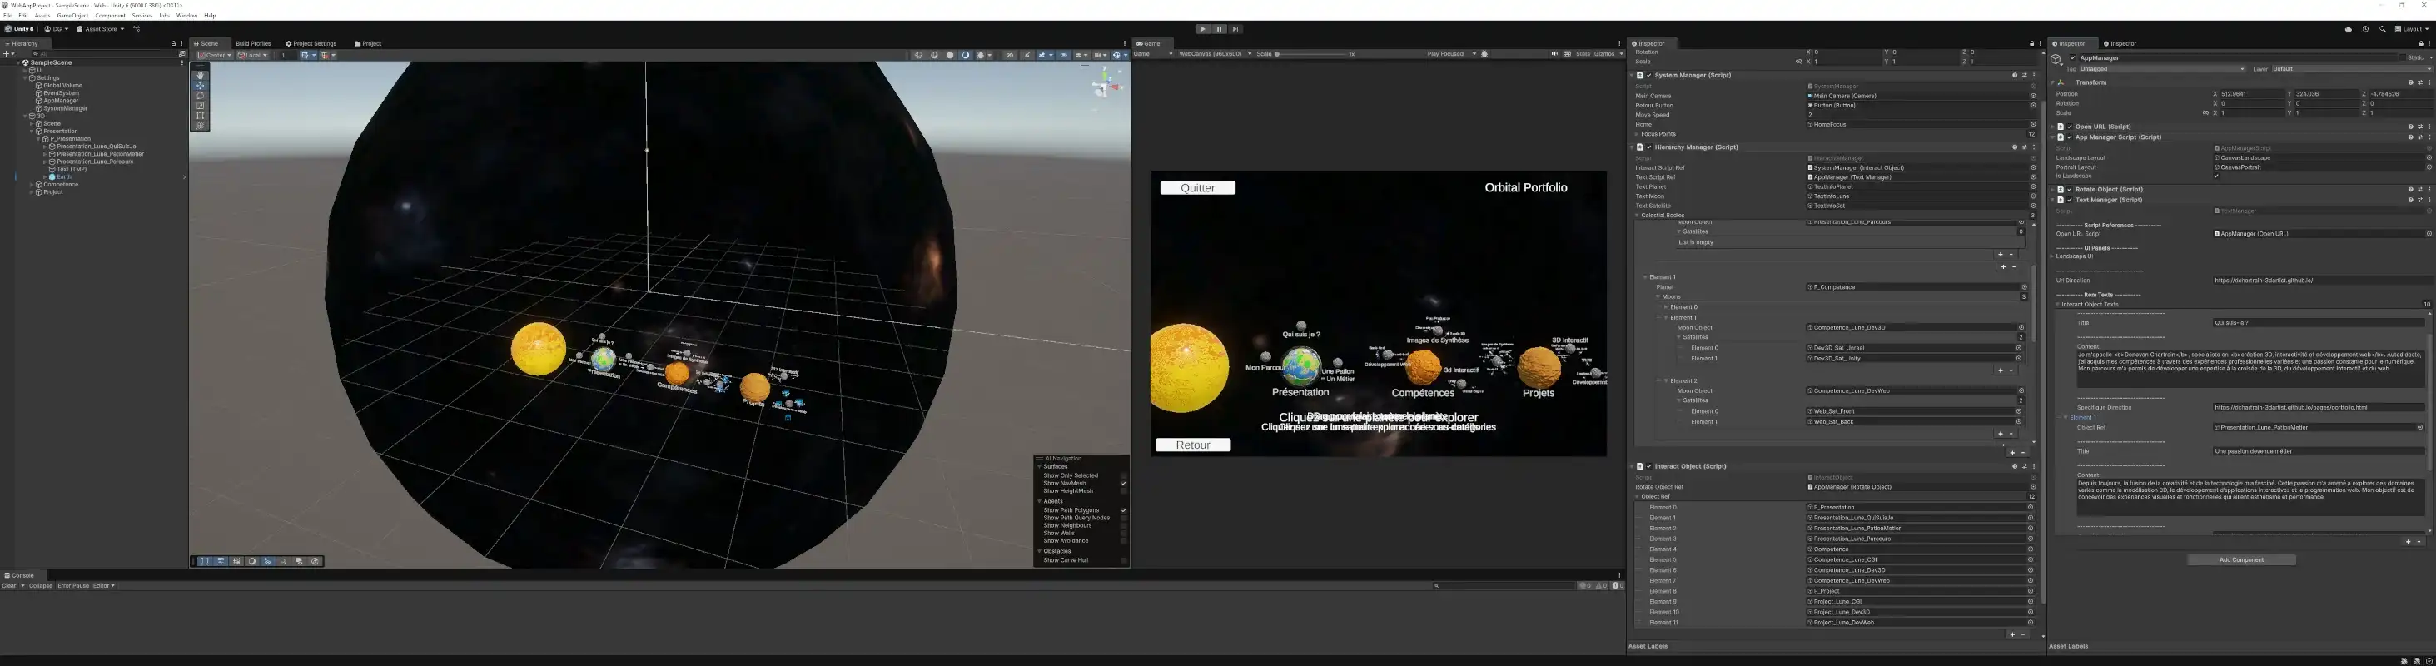Toggle Mute Audio in Game view
The image size is (2436, 666).
click(1554, 54)
